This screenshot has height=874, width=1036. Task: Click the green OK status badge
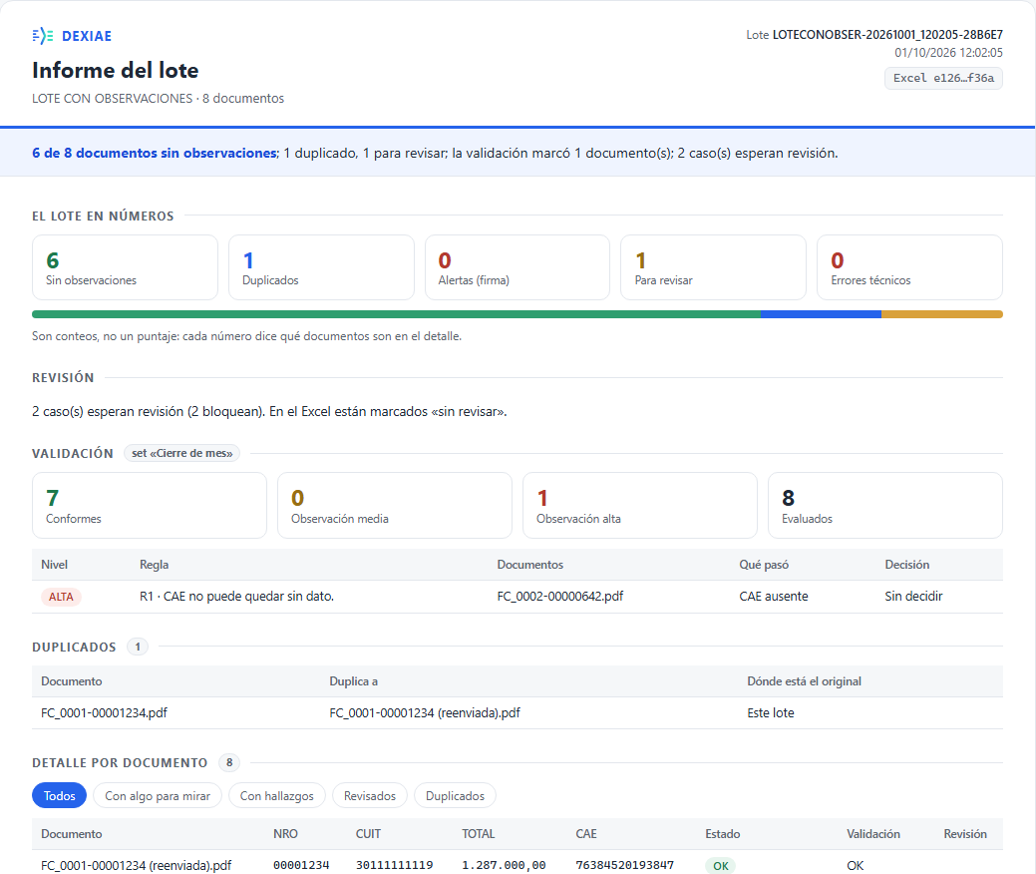pos(720,866)
